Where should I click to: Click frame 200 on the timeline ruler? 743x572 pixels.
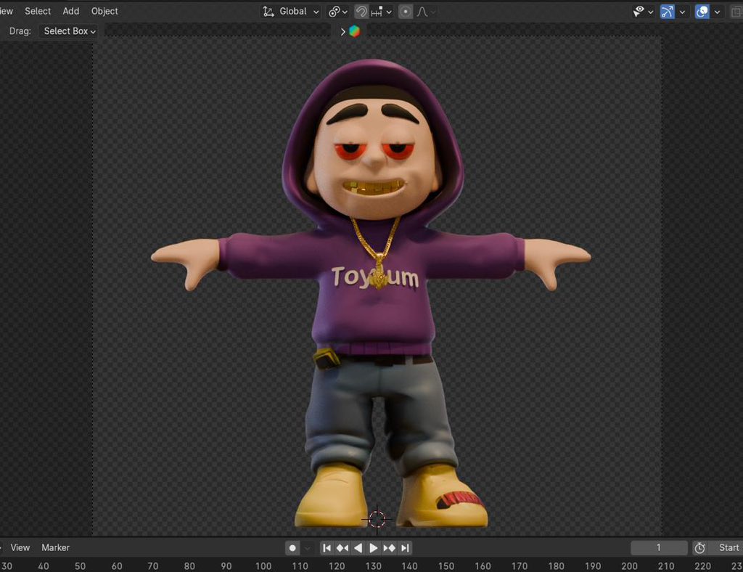tap(629, 566)
